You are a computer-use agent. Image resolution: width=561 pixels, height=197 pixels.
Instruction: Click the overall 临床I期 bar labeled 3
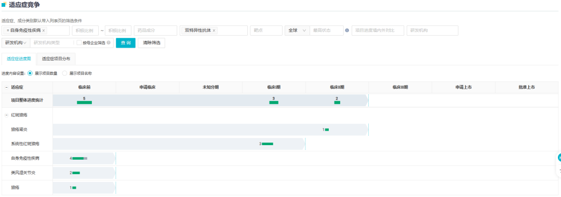(x=274, y=103)
